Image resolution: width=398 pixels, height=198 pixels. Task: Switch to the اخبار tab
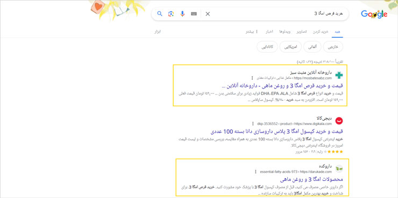click(x=269, y=32)
